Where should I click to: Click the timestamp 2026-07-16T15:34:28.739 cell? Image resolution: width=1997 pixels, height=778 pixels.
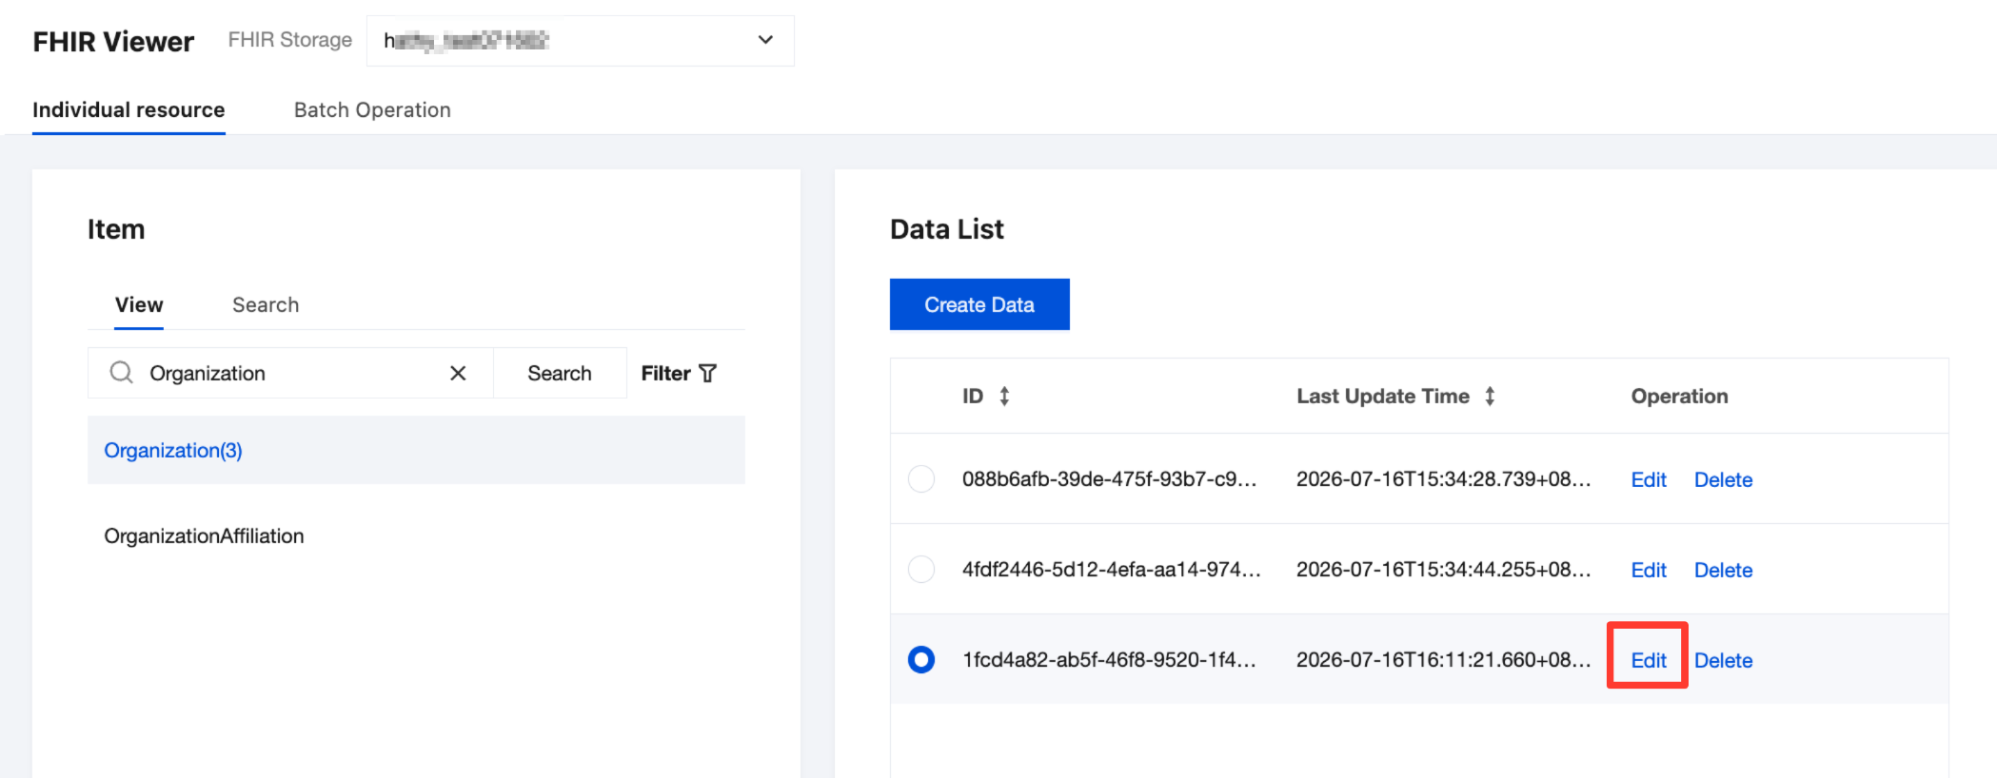1443,478
